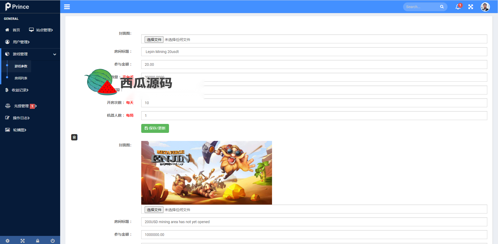Image resolution: width=498 pixels, height=244 pixels.
Task: Click the user icon beside 用户管理
Action: [7, 42]
